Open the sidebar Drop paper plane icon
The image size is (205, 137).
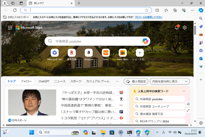201,67
